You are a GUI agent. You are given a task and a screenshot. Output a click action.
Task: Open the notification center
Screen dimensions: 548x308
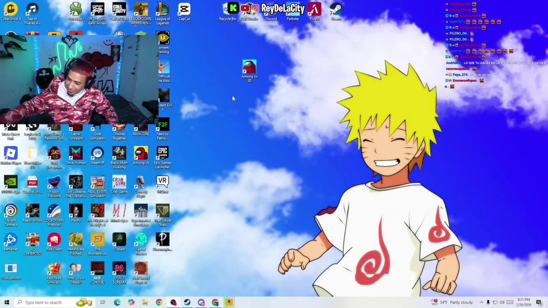pos(539,302)
